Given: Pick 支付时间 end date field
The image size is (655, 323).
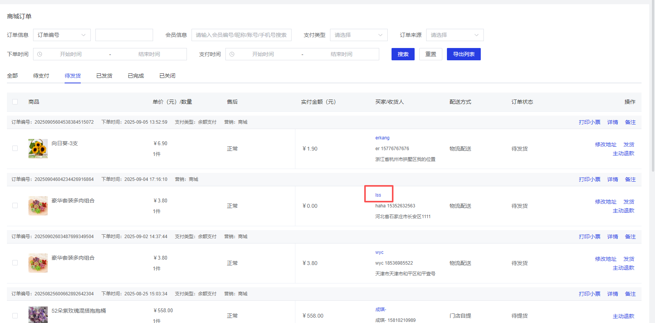Looking at the screenshot, I should (x=342, y=54).
